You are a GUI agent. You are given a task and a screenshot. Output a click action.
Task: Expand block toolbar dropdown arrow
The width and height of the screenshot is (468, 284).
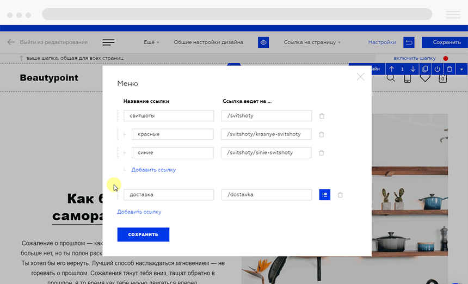(461, 69)
